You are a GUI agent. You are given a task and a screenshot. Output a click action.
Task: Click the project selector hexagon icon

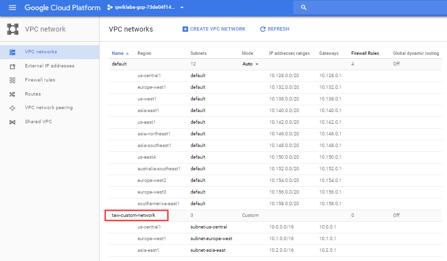click(x=110, y=7)
